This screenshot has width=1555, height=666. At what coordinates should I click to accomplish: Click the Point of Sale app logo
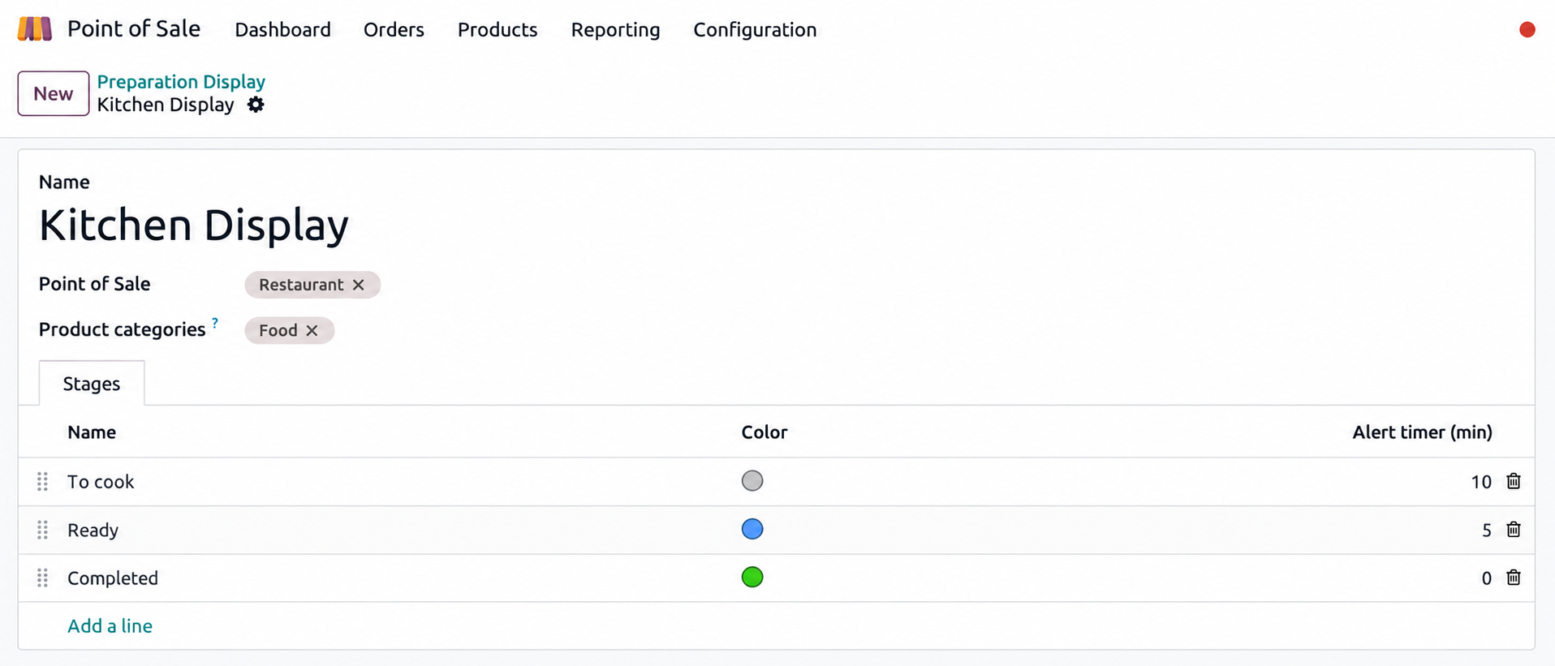click(x=35, y=29)
